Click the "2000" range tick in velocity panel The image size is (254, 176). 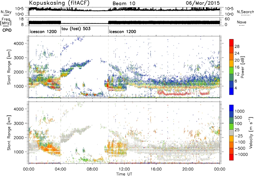[x=18, y=138]
